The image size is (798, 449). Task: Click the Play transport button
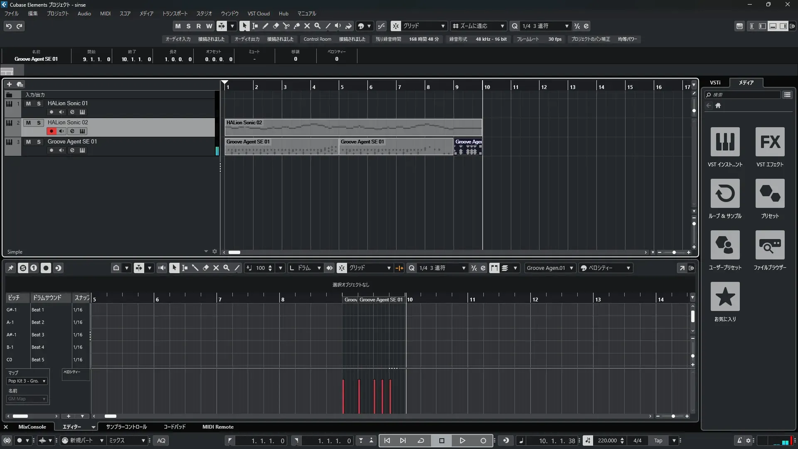pos(462,441)
